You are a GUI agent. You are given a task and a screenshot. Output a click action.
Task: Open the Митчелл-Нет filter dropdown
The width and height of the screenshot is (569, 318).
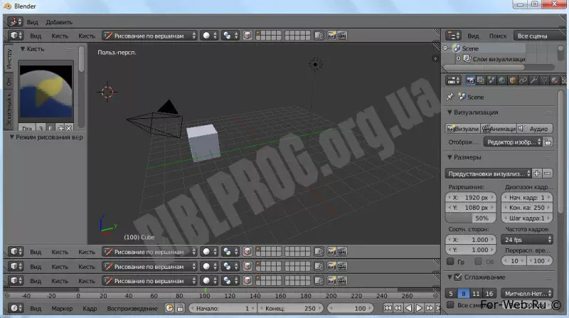527,293
